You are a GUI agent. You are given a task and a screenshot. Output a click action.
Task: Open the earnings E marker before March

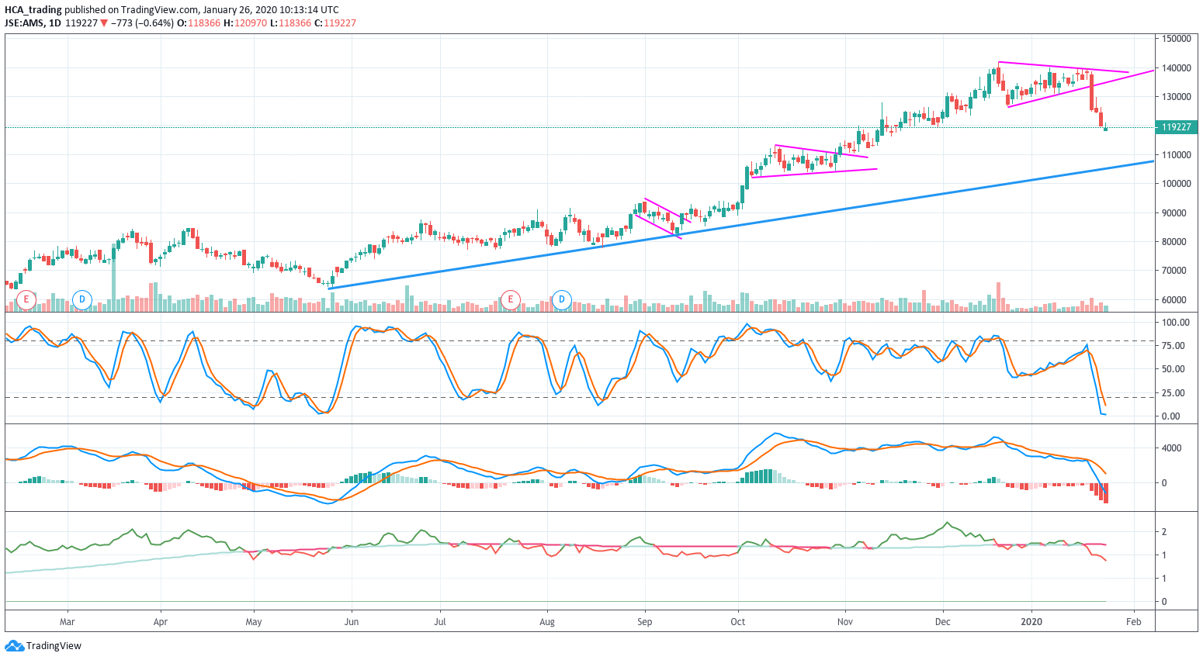click(26, 299)
